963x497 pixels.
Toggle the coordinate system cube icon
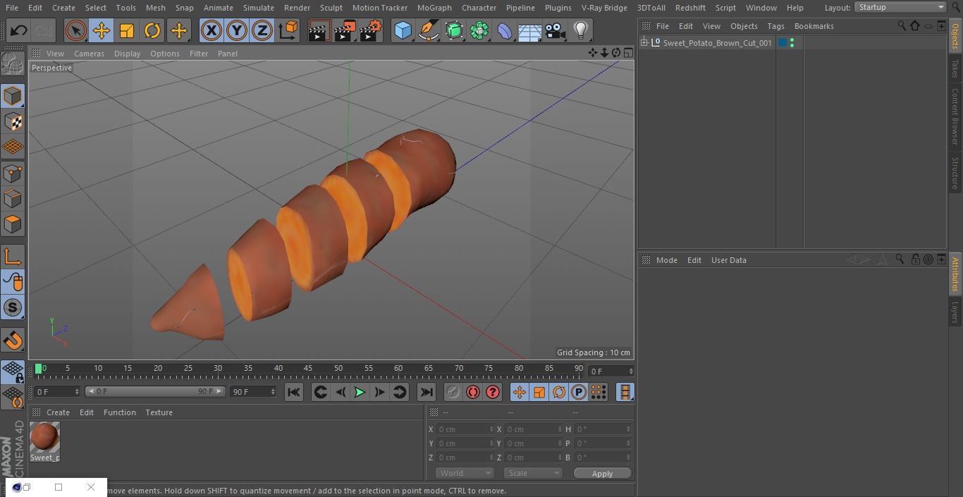coord(288,31)
